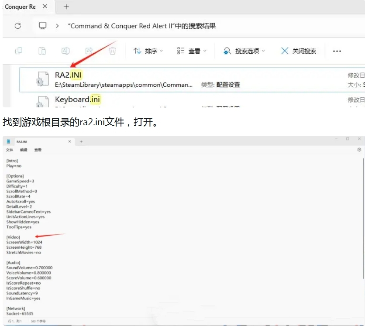Click the InGameMusic=yes line
The image size is (365, 326).
click(x=23, y=299)
